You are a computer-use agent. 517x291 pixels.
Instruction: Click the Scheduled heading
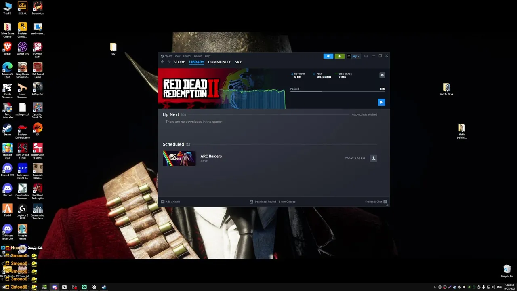173,144
